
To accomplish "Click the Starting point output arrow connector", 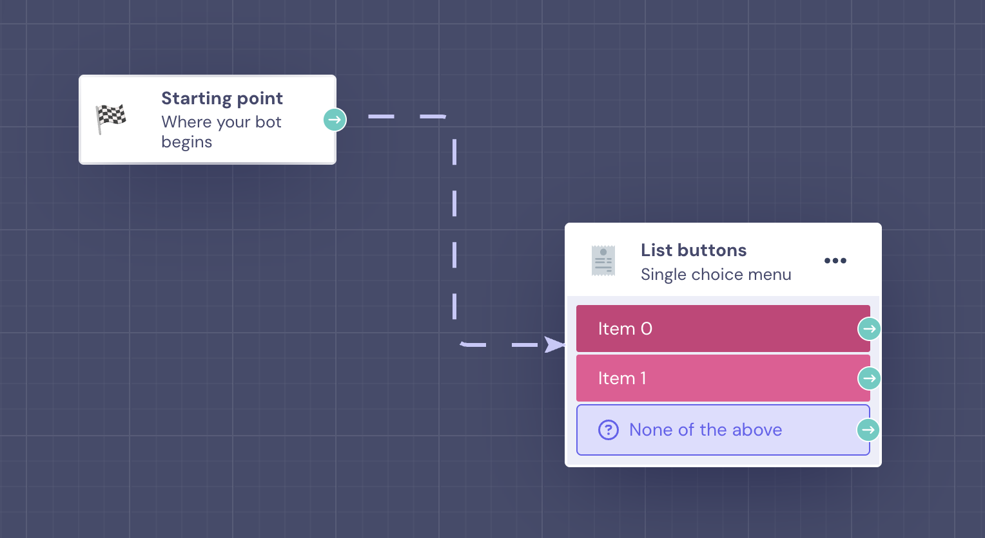I will [335, 120].
